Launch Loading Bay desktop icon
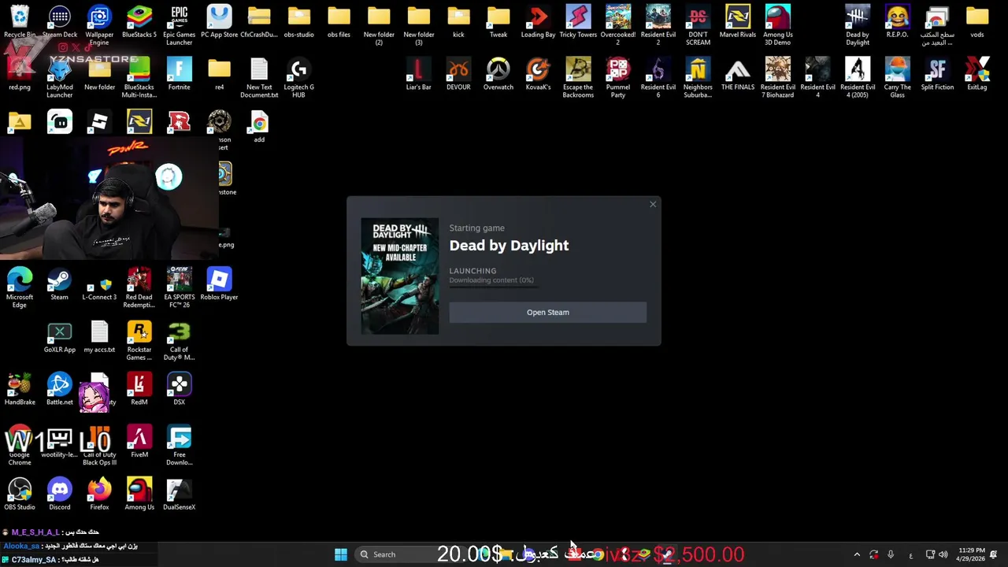1008x567 pixels. pos(538,21)
